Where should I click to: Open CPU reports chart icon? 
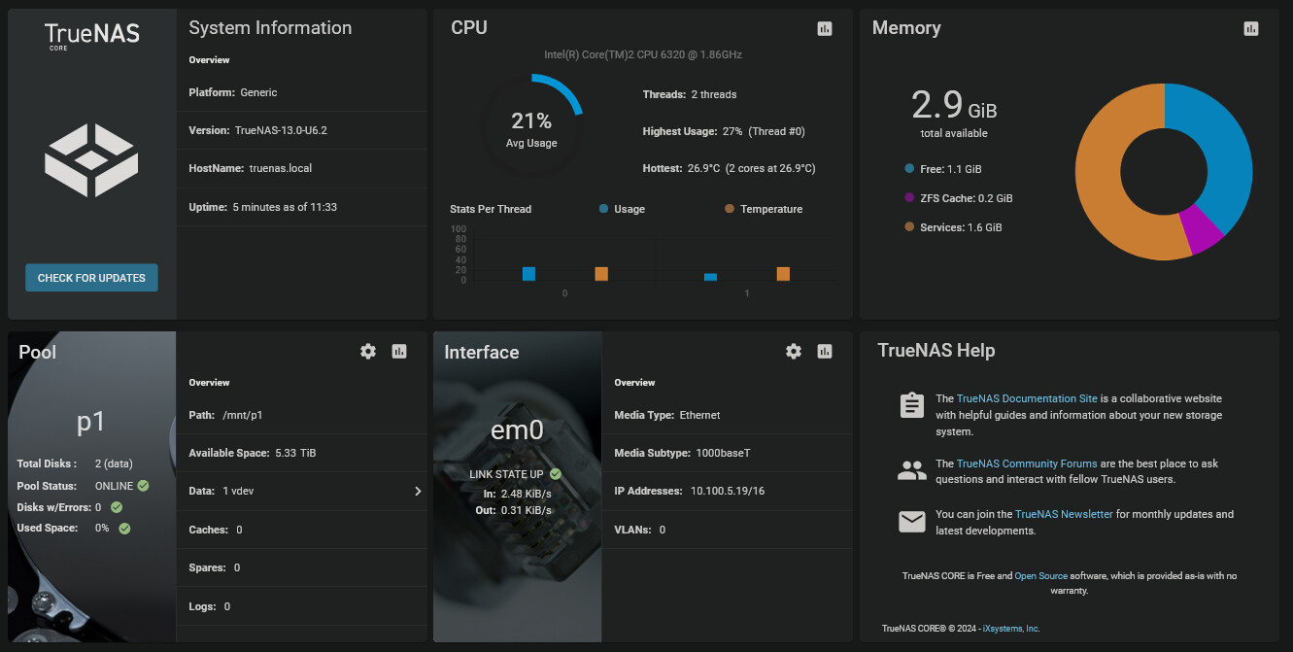[825, 29]
